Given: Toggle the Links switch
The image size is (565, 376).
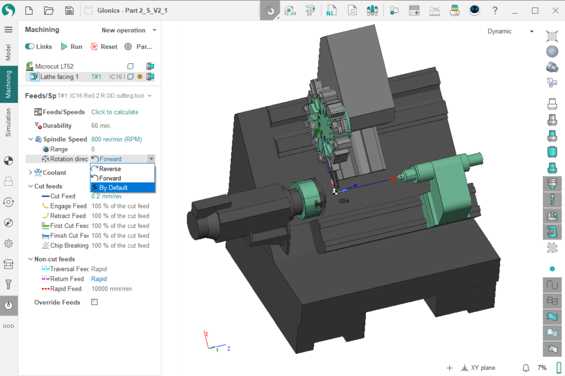Looking at the screenshot, I should tap(30, 47).
